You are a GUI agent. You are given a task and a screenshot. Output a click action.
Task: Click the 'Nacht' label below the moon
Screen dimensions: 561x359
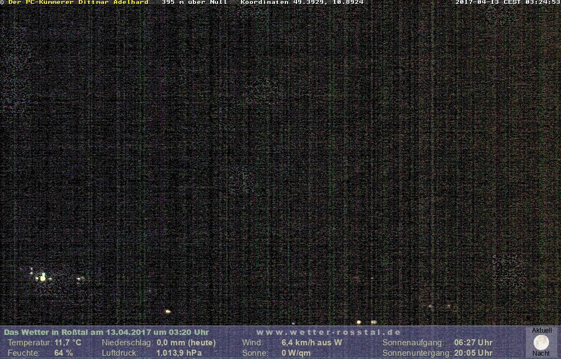(541, 354)
